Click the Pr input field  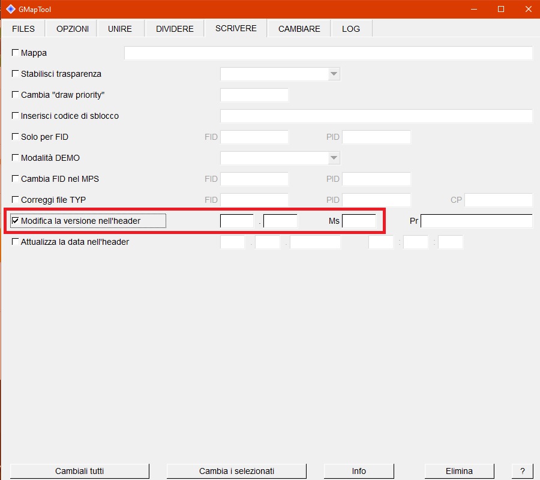[x=476, y=221]
